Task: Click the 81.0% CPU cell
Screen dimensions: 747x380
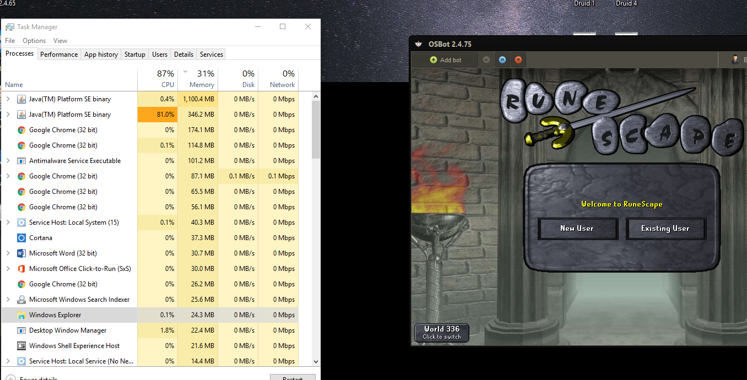Action: [158, 115]
